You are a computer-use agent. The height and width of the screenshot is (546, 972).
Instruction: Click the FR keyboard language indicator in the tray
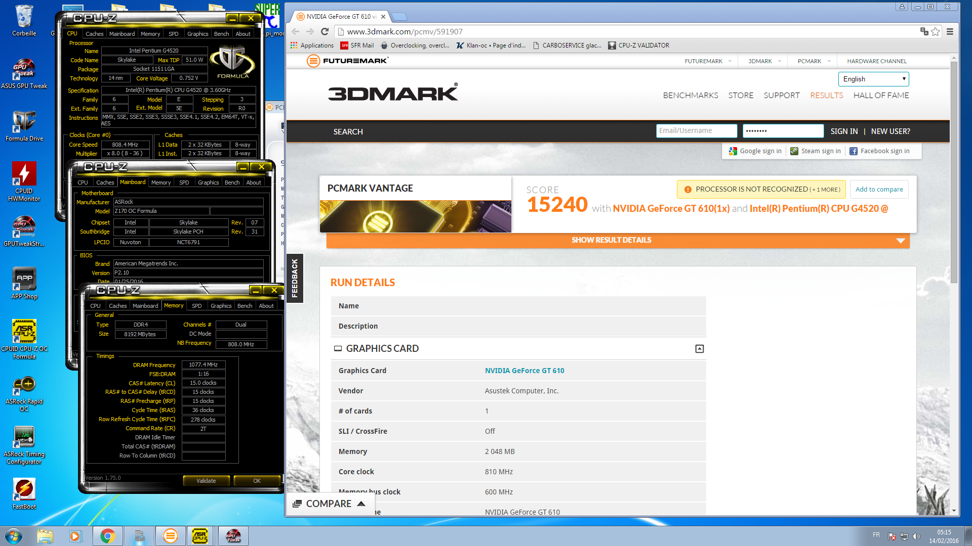876,535
